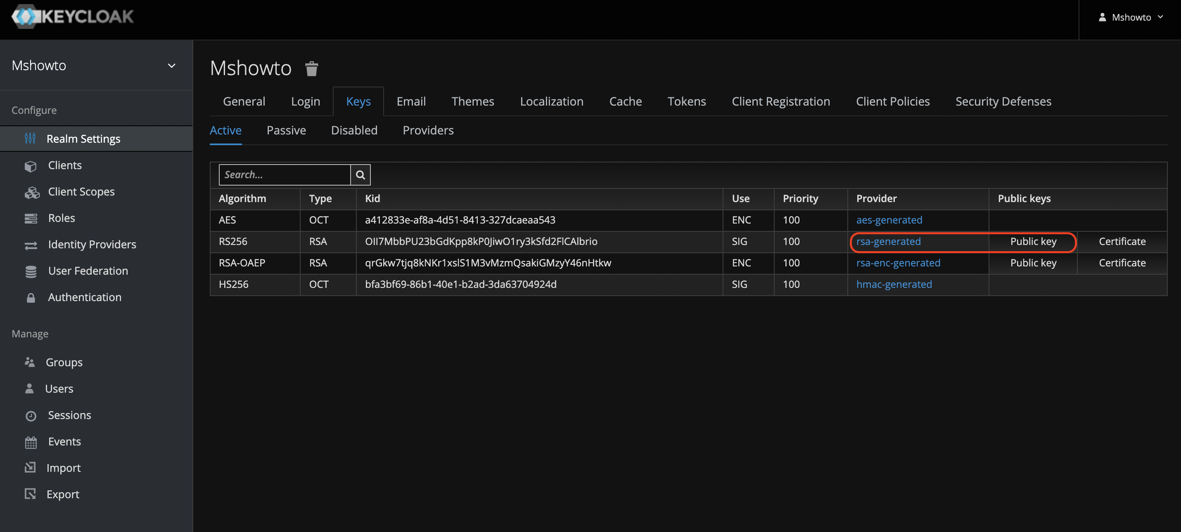The height and width of the screenshot is (532, 1181).
Task: Open the Client Policies tab
Action: point(893,101)
